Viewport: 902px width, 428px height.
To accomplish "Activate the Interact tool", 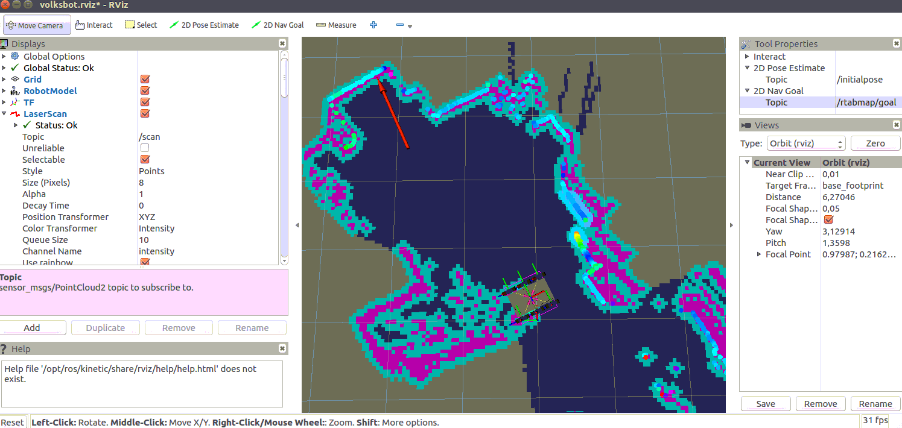I will [x=94, y=25].
